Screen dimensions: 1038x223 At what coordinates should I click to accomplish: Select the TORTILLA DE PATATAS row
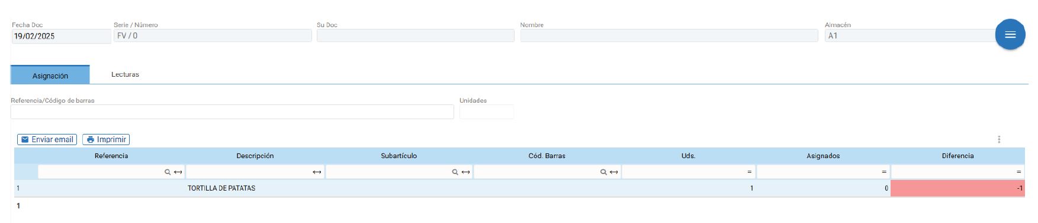pos(519,188)
